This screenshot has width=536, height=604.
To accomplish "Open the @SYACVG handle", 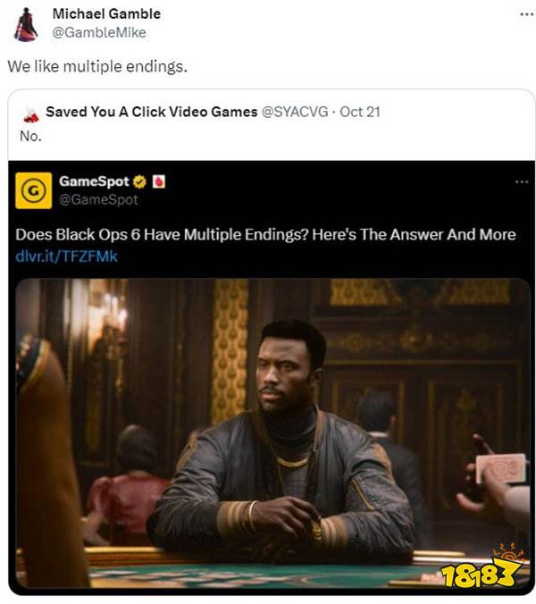I will click(295, 112).
